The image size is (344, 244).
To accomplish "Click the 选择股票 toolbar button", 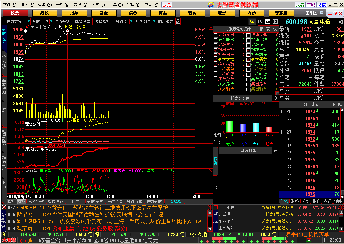I will click(82, 21).
